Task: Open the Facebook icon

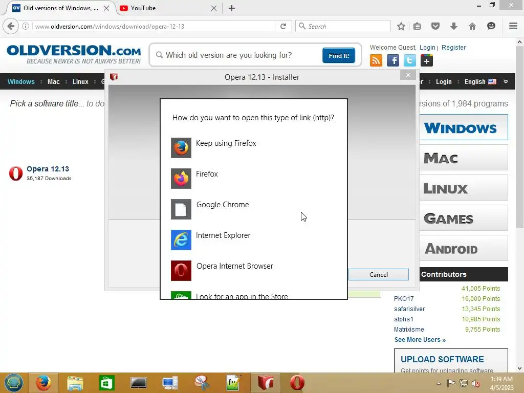Action: [x=392, y=60]
